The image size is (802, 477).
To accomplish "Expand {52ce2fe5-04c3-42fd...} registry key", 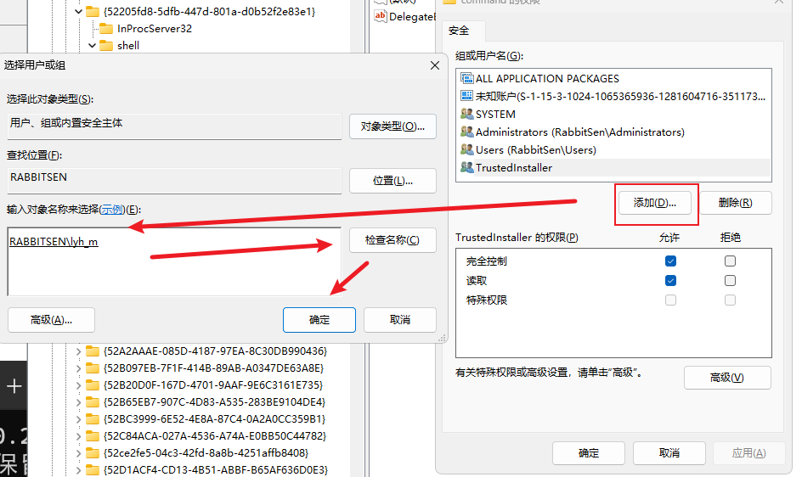I will (78, 453).
